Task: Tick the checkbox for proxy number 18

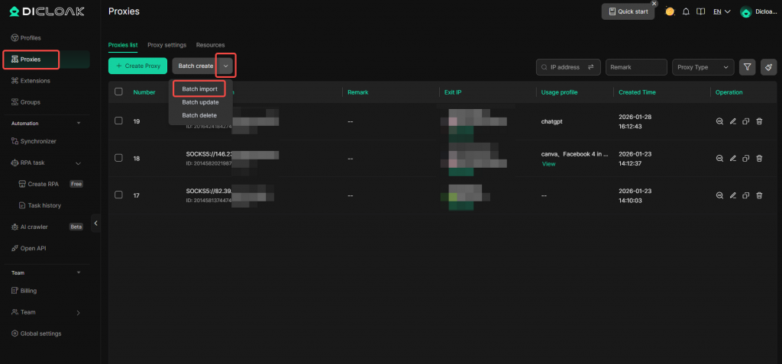Action: 118,158
